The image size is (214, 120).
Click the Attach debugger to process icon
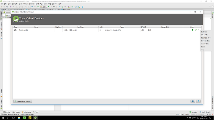coord(62,7)
